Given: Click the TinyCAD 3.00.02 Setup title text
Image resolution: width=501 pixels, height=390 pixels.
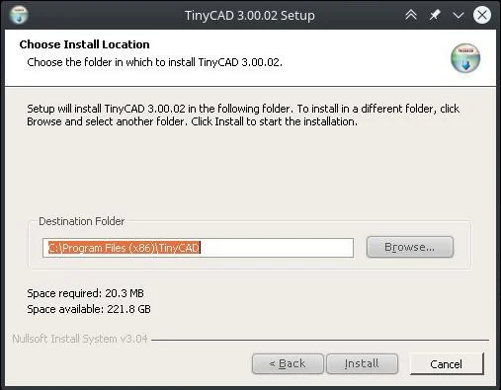Looking at the screenshot, I should (250, 16).
